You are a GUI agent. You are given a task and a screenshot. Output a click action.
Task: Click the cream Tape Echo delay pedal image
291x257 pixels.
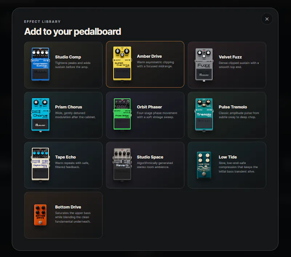(x=40, y=164)
